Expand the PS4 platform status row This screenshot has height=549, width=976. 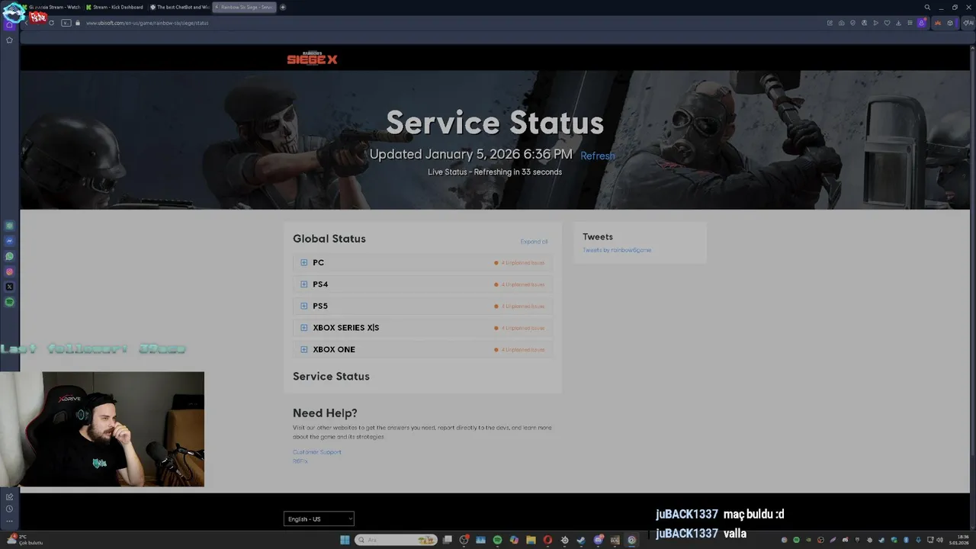tap(422, 284)
